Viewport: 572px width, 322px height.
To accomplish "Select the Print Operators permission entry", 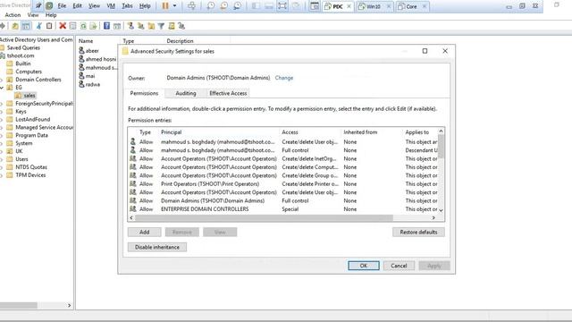I will pos(283,184).
